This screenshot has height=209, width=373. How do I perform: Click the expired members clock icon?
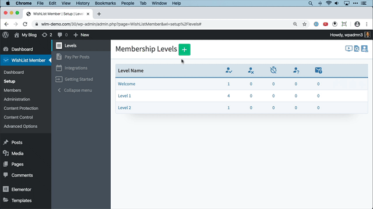(x=273, y=70)
